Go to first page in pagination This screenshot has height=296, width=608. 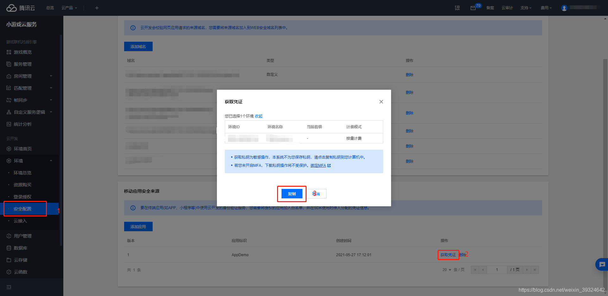pos(475,270)
